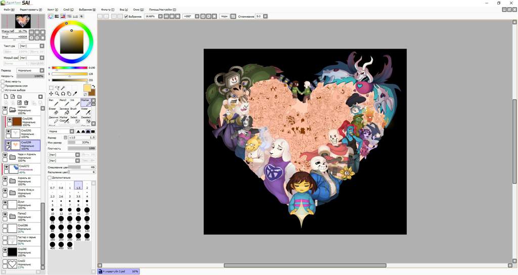Create a new normal layer
This screenshot has width=518, height=275.
point(6,97)
